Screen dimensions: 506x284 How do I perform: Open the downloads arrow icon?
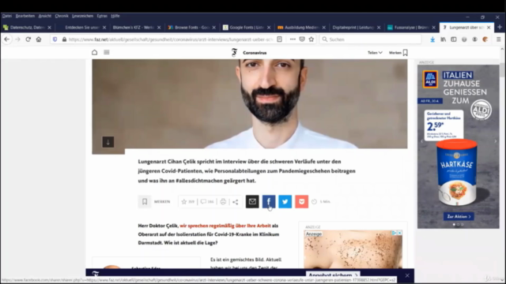432,39
